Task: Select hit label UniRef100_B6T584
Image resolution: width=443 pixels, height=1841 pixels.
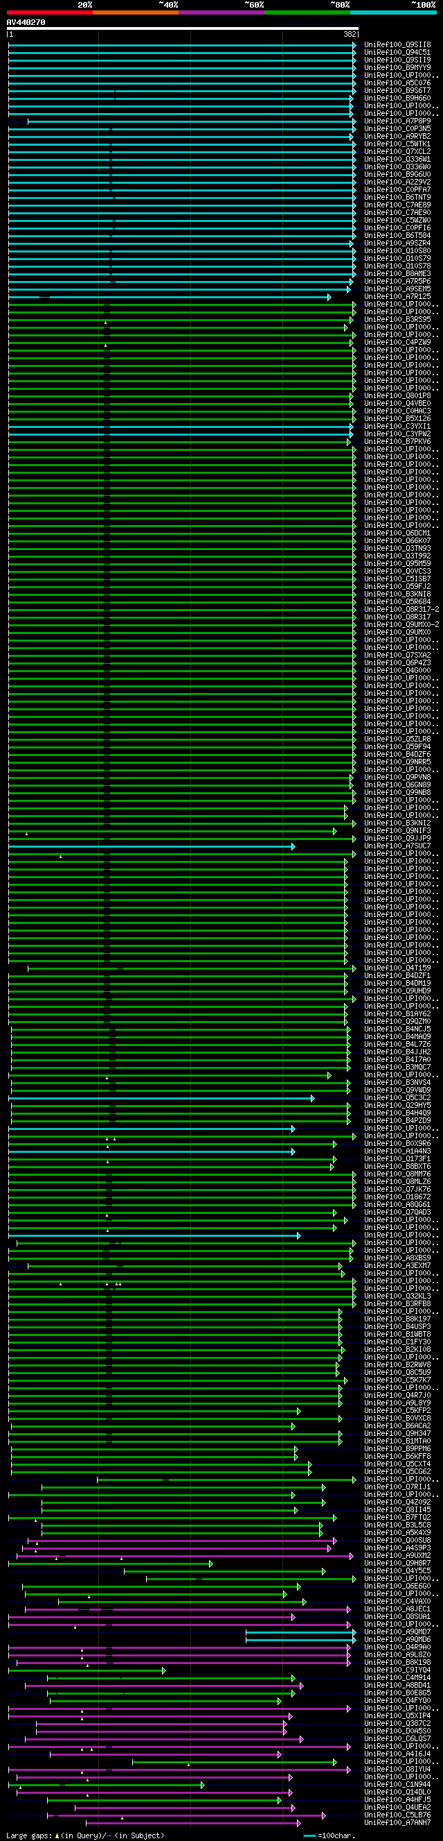Action: coord(397,235)
